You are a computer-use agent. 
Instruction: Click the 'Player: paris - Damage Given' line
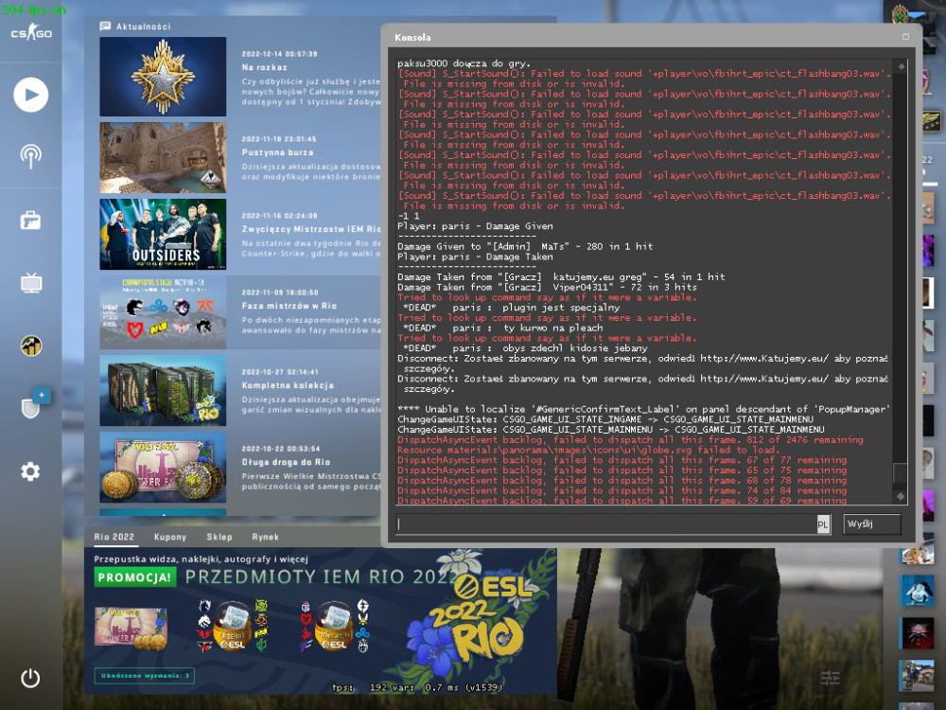(476, 226)
